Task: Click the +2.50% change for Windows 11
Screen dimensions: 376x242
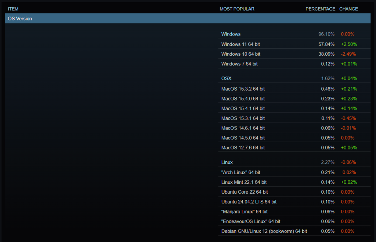Action: 349,44
